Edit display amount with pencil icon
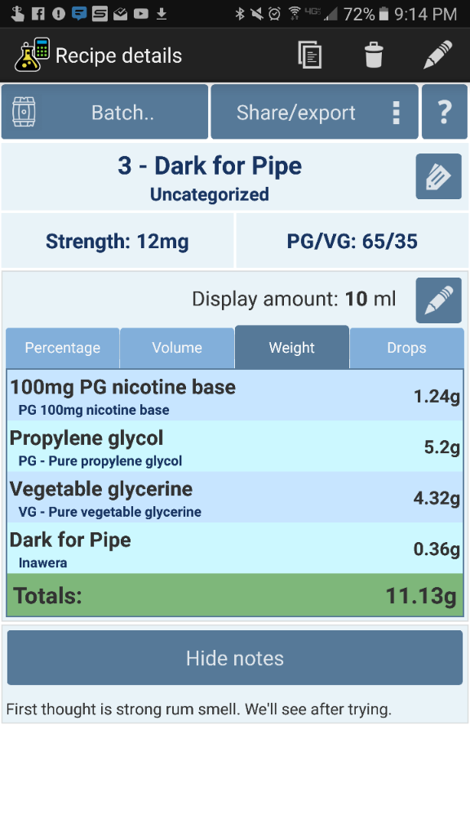 point(438,300)
